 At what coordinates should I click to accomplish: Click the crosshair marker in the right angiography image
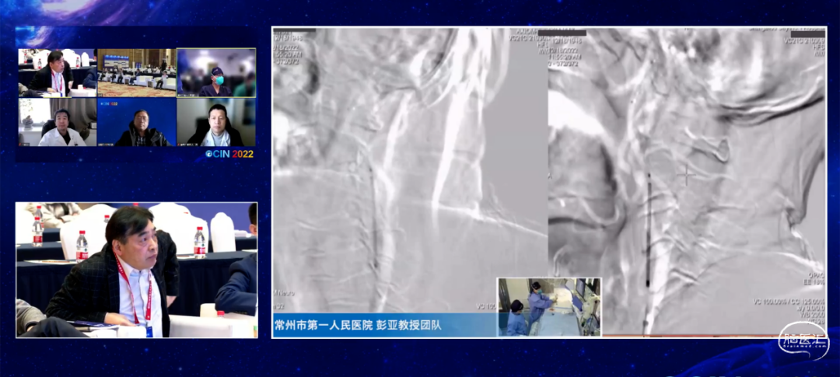coord(685,175)
